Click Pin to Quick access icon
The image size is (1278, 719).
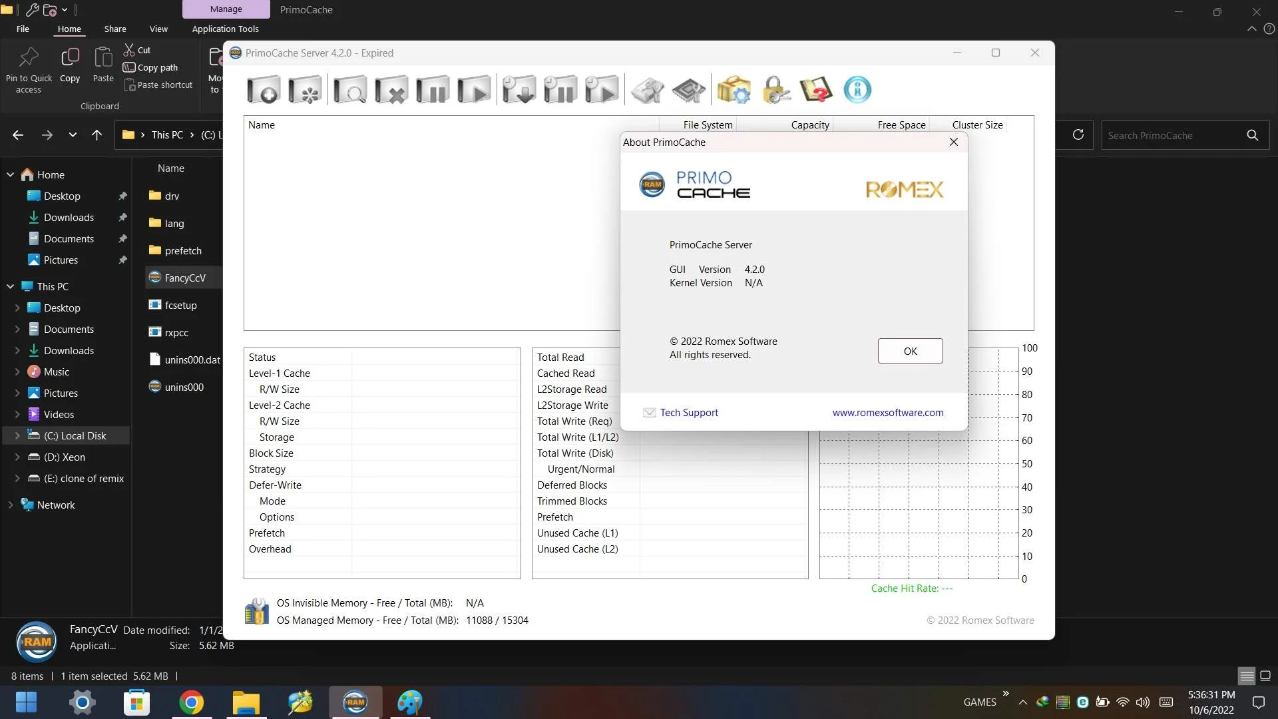pos(29,69)
